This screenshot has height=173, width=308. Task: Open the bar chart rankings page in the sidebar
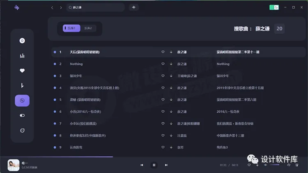pos(22,55)
